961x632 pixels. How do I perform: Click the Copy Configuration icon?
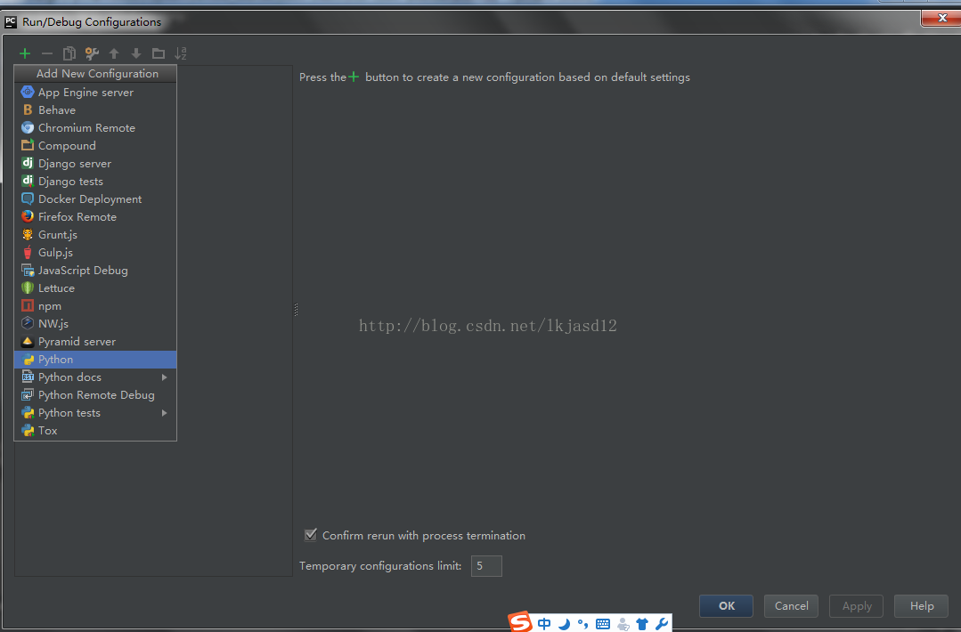click(69, 54)
